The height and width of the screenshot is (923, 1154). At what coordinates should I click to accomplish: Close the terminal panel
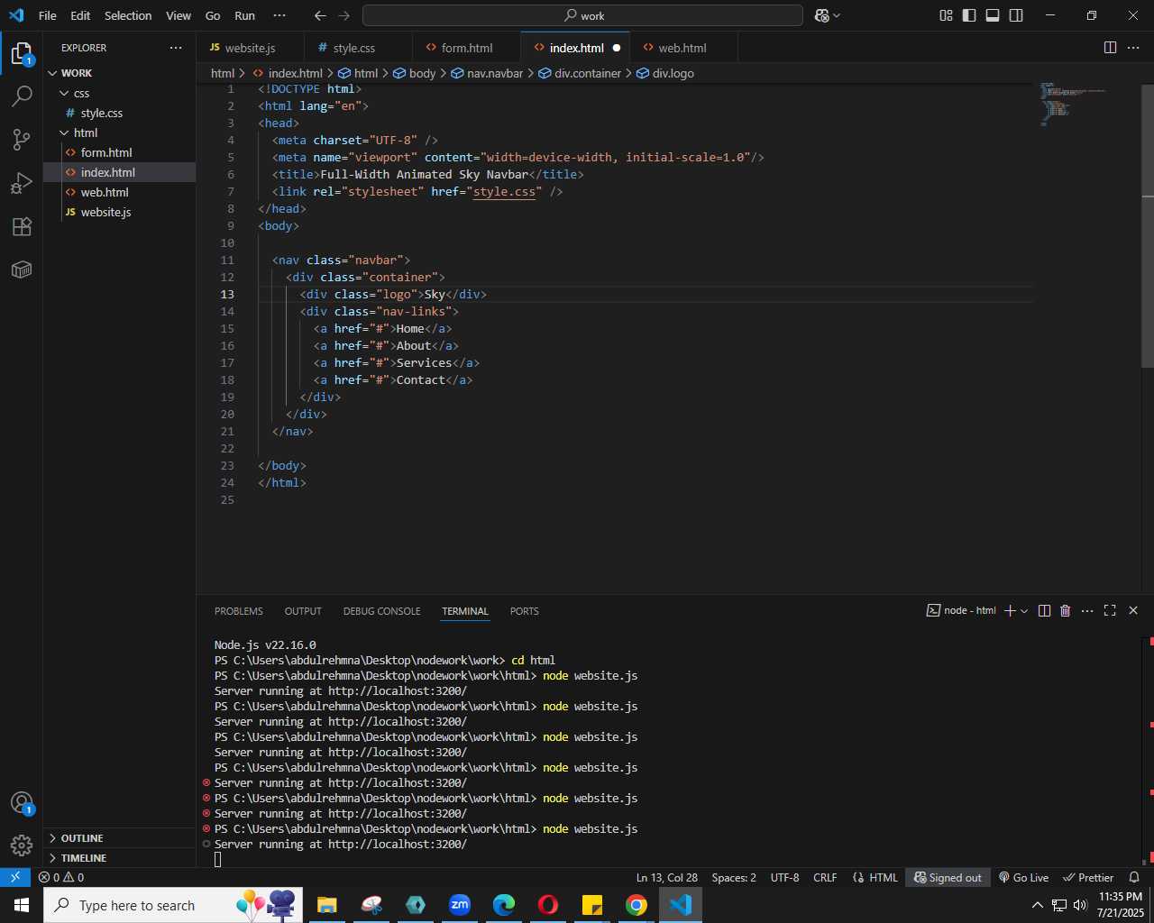1133,610
